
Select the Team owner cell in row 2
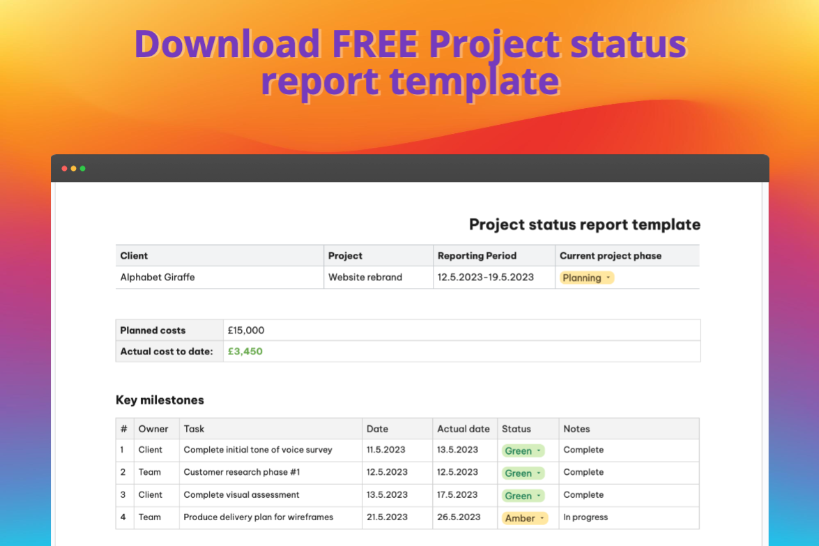point(150,473)
